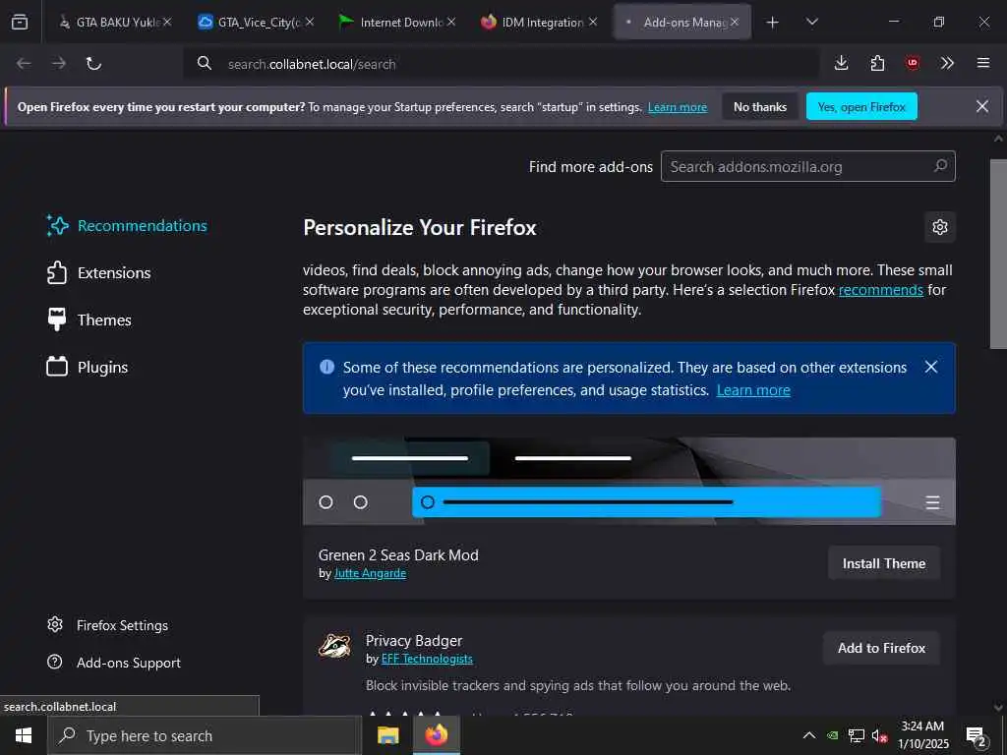The width and height of the screenshot is (1007, 755).
Task: Open Learn more in personalized recommendations notice
Action: coord(753,390)
